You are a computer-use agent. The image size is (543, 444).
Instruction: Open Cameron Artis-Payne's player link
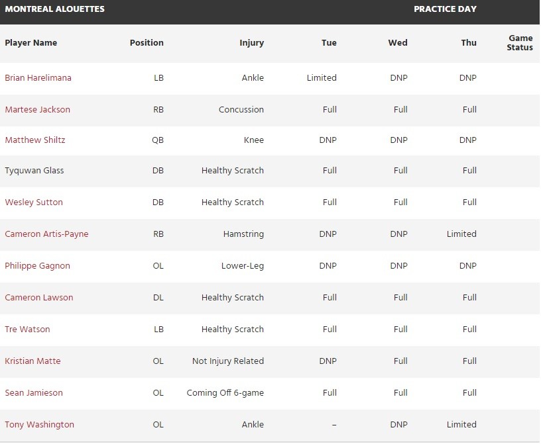[x=46, y=234]
